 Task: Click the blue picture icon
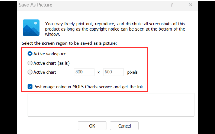[31, 28]
